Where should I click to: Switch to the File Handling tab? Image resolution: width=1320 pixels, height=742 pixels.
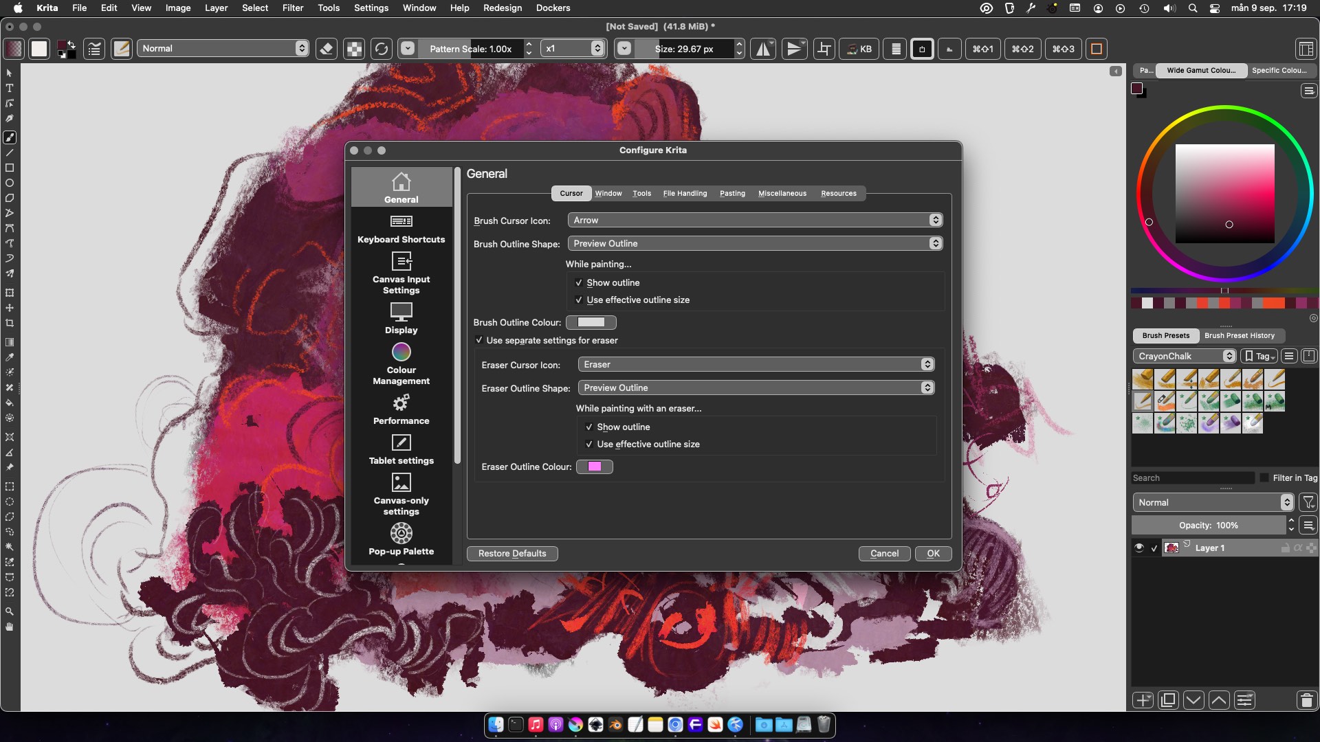click(x=684, y=193)
